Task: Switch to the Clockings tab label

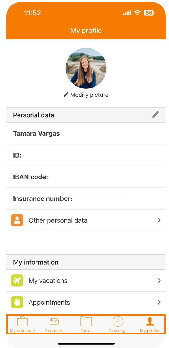Action: (118, 330)
